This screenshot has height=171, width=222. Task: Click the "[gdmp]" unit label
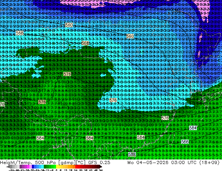(67, 163)
